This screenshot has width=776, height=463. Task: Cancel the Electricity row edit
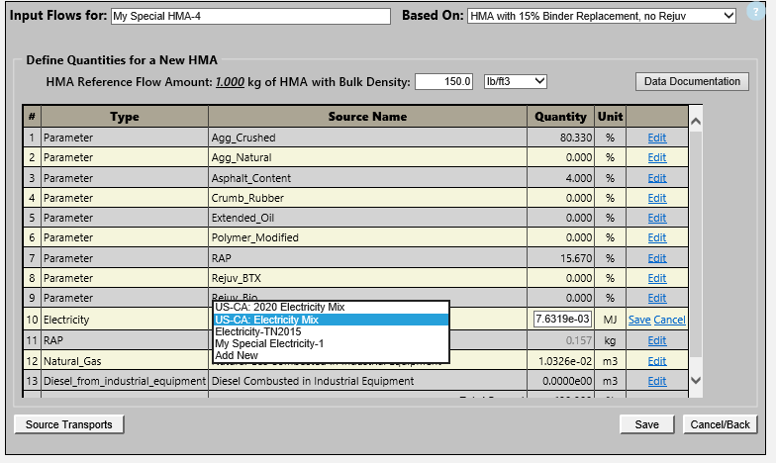point(669,320)
